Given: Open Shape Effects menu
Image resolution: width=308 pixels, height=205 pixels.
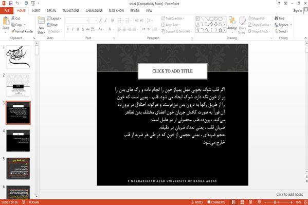Looking at the screenshot, I should click(259, 31).
